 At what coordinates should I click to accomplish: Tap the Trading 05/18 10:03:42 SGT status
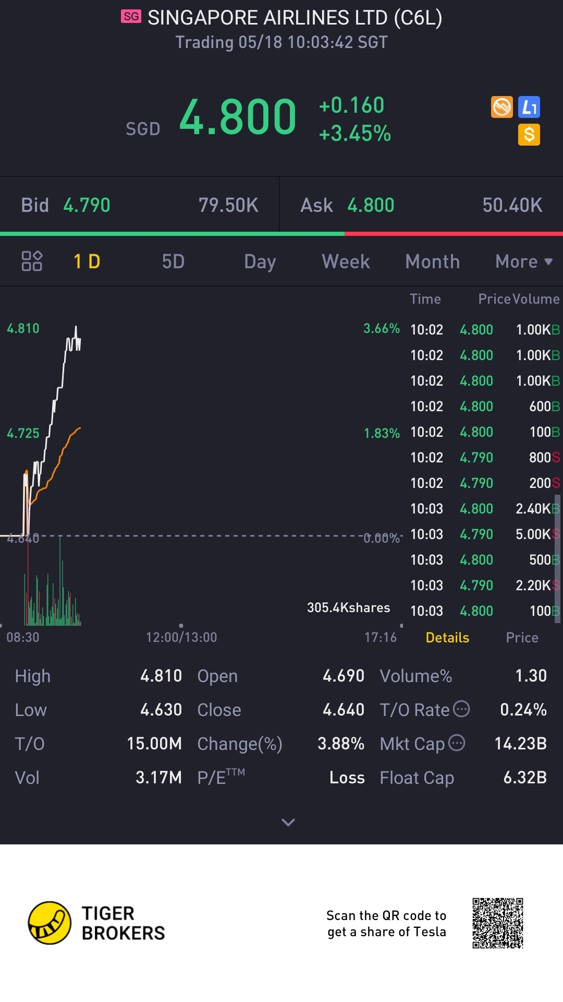click(281, 42)
